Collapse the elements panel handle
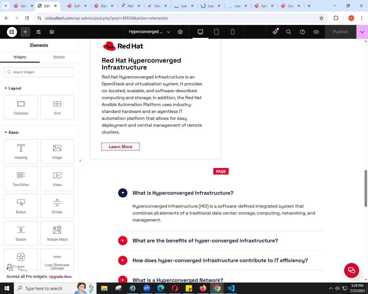Viewport: 368px width, 294px height. tap(80, 161)
